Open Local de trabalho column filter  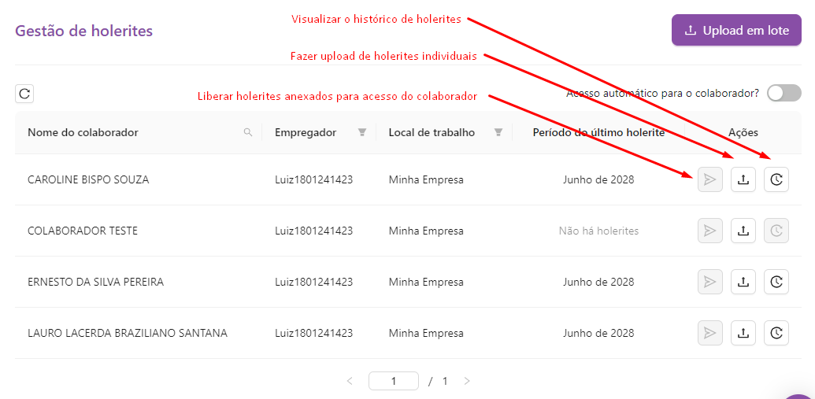(498, 132)
